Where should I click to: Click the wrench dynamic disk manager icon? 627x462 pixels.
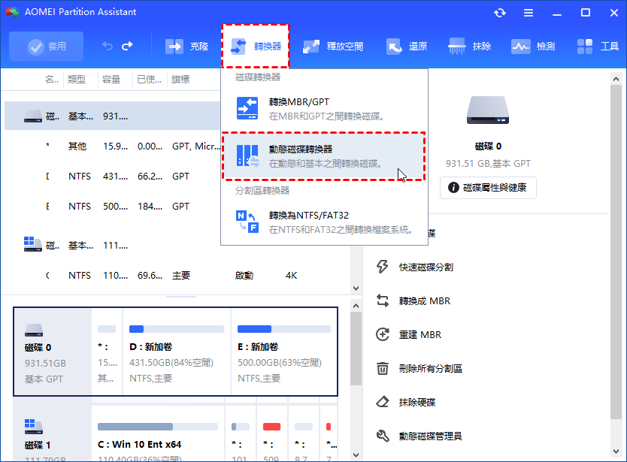(382, 436)
